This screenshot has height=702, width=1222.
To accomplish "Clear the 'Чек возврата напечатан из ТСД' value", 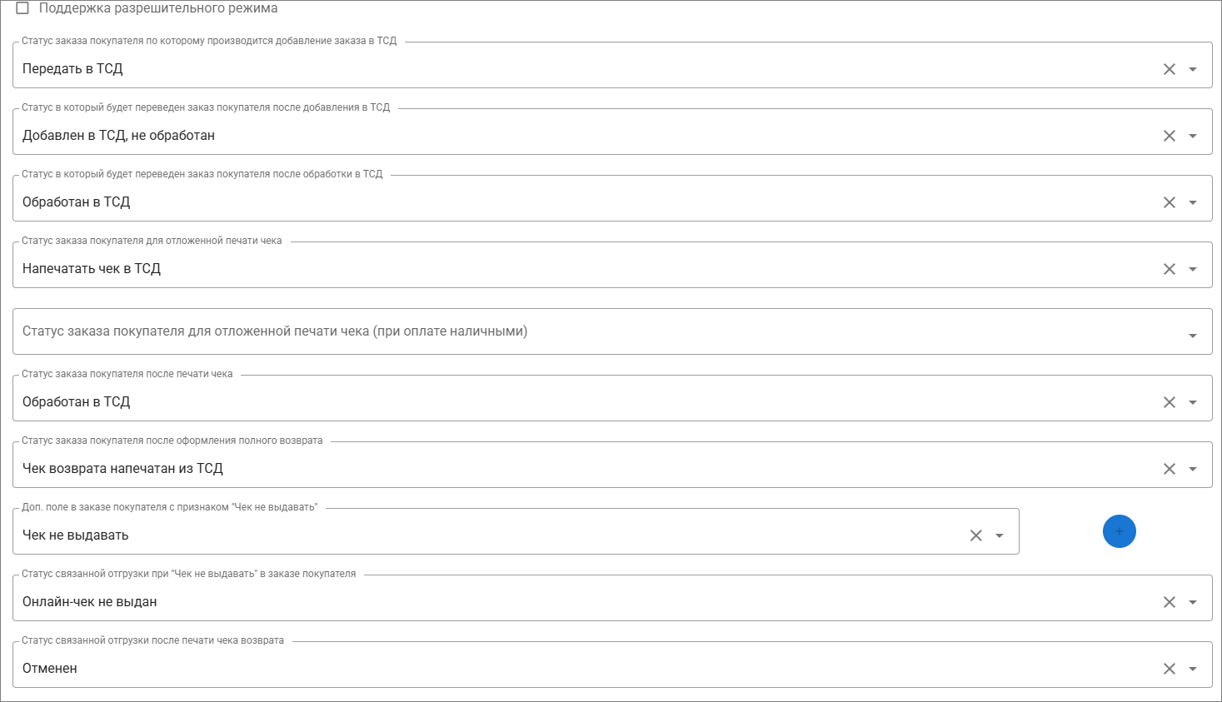I will [x=1170, y=469].
